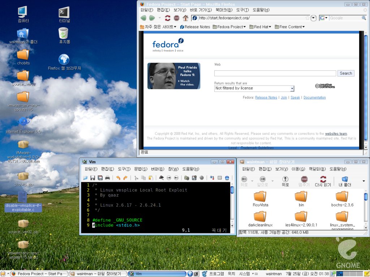Click Vim make/build icon
The image size is (370, 277).
coord(212,178)
